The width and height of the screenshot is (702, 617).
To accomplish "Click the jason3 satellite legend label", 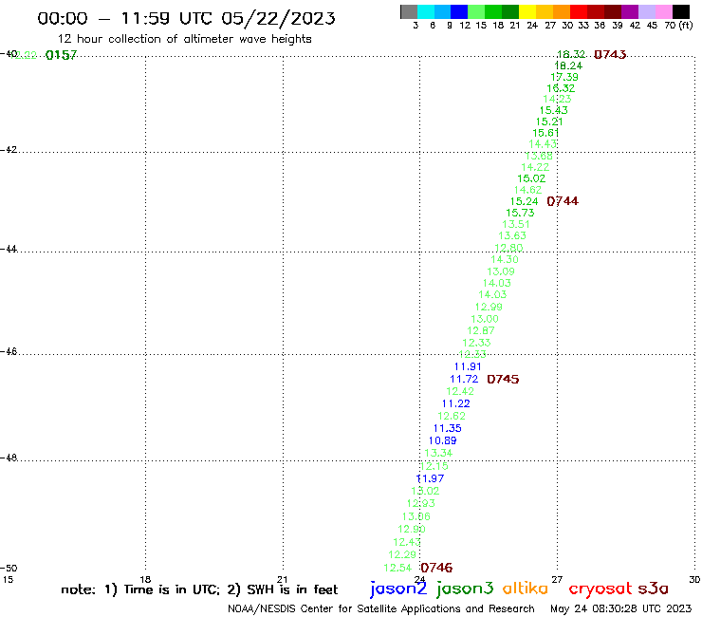I will [465, 589].
